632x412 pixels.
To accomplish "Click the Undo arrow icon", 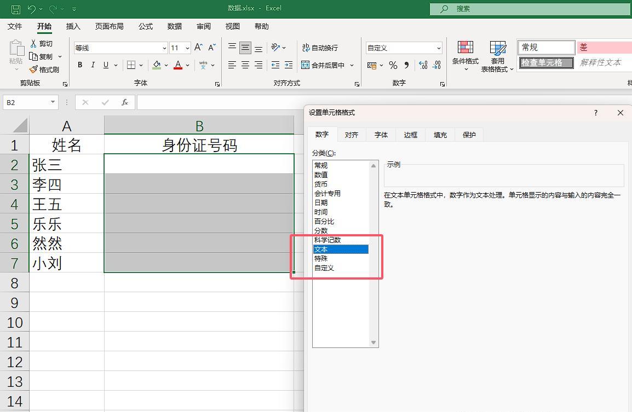I will (31, 9).
